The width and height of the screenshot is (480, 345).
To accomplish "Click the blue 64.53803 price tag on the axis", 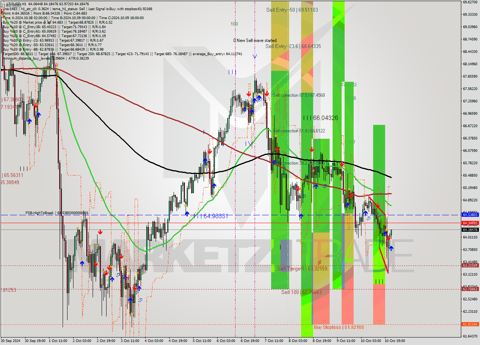I will click(470, 214).
